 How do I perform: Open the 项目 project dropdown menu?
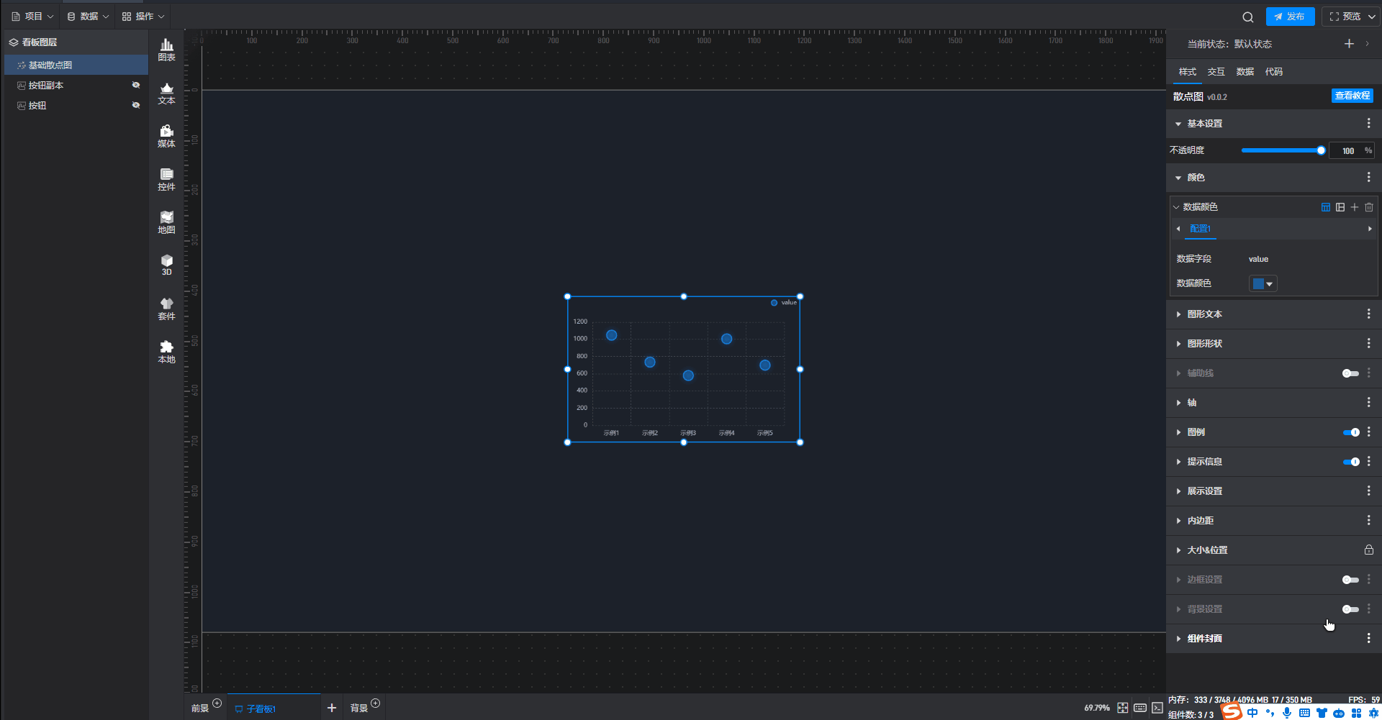click(32, 17)
